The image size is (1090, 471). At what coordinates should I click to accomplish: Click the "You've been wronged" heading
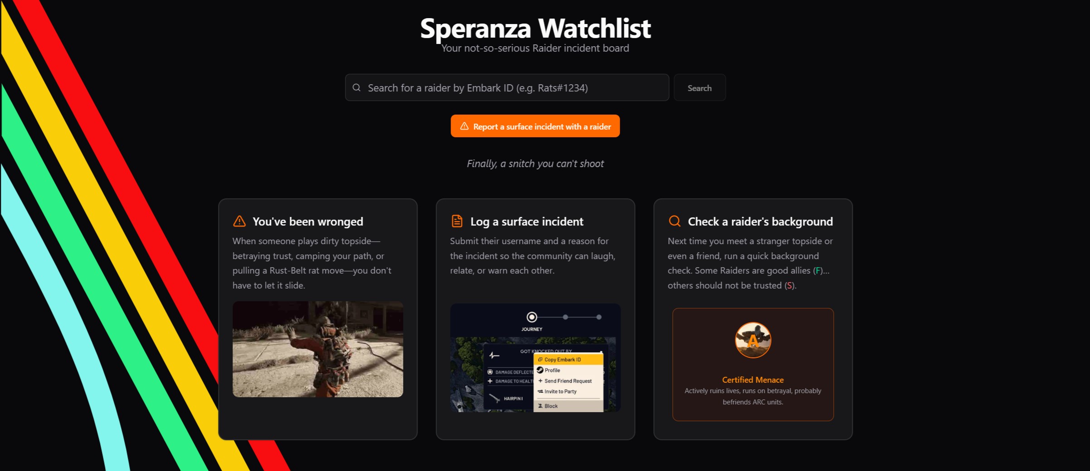pos(308,221)
